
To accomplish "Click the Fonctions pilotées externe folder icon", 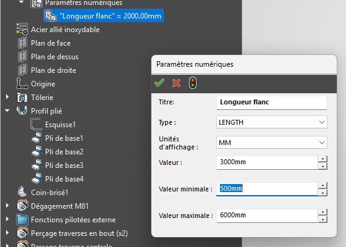I will tap(22, 219).
